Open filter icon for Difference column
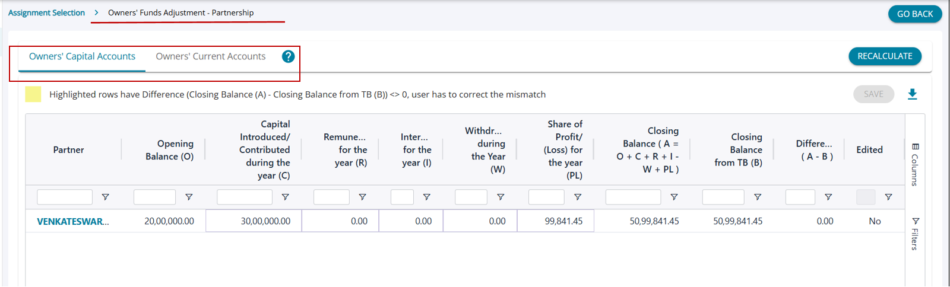The width and height of the screenshot is (950, 287). [x=828, y=197]
